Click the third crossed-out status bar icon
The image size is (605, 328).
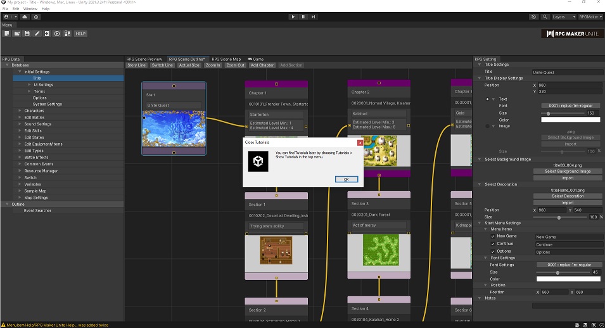pyautogui.click(x=594, y=325)
